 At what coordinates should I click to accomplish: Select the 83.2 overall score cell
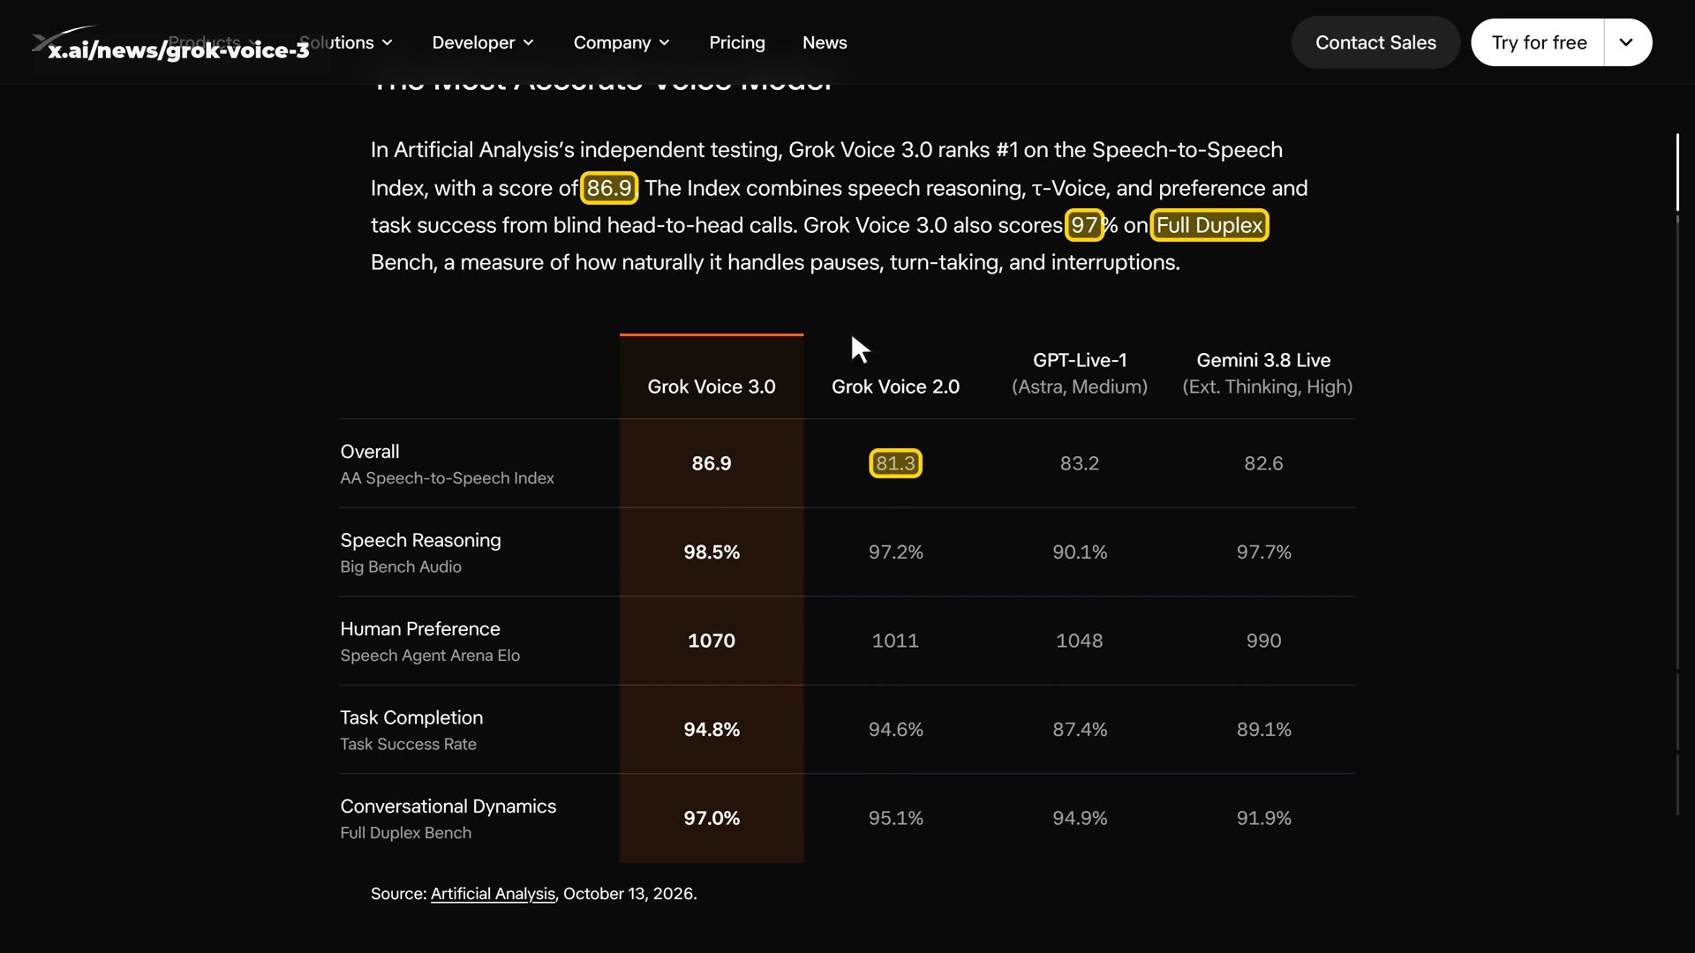click(1080, 463)
